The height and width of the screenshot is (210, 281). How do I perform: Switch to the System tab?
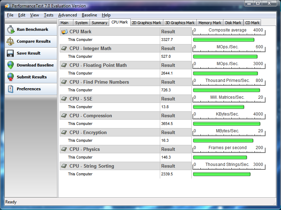tap(81, 23)
